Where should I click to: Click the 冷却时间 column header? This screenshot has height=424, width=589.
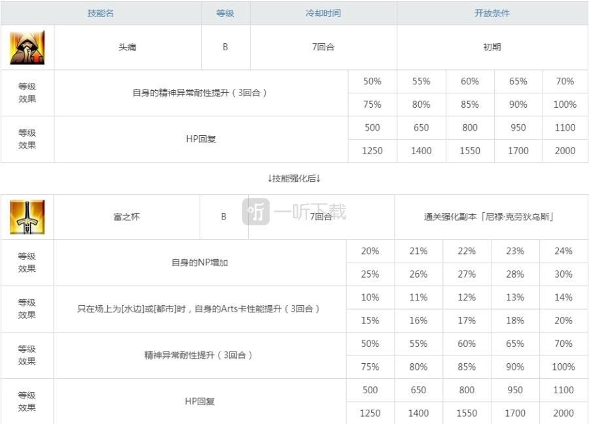(323, 13)
